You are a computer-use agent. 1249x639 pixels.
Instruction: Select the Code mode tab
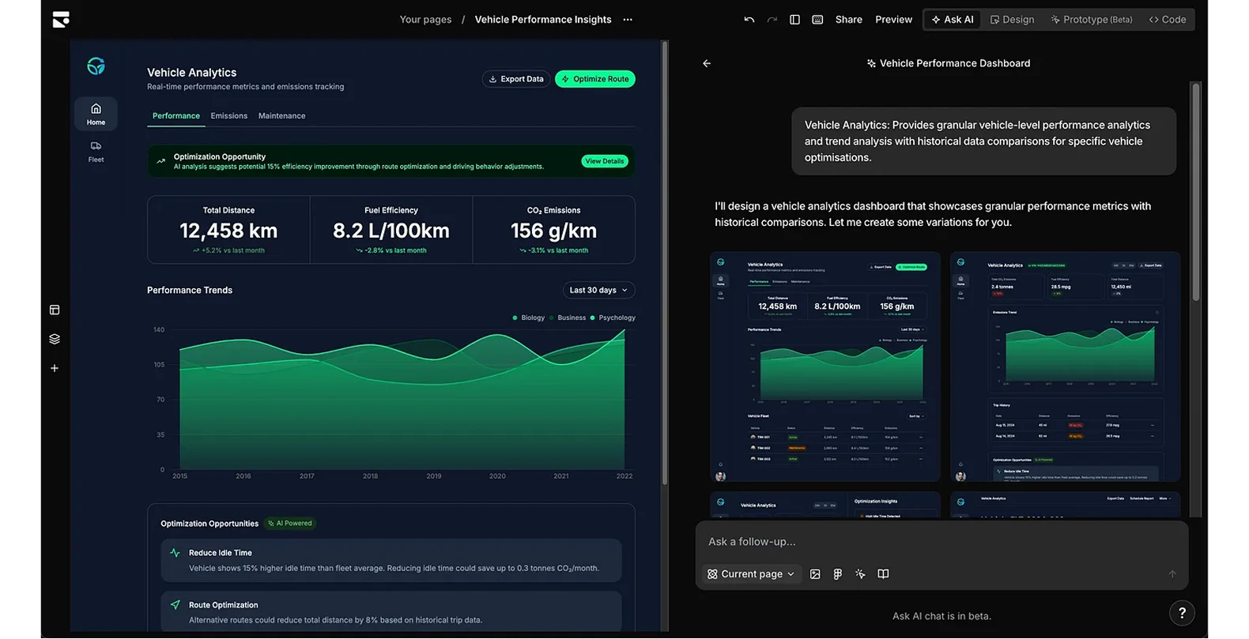[x=1168, y=20]
